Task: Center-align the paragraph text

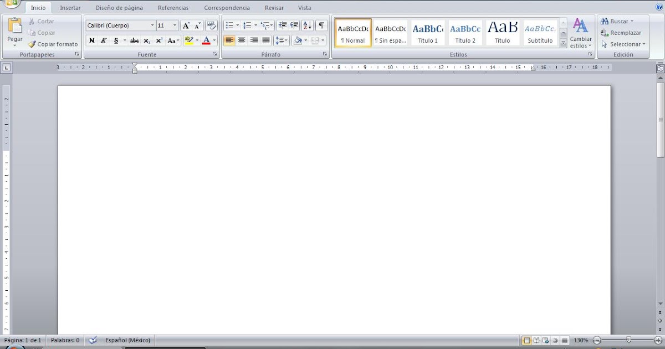Action: [242, 40]
